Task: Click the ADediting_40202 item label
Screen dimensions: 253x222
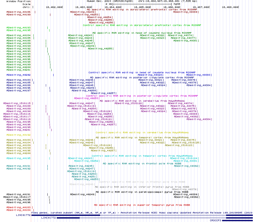Action: click(18, 75)
